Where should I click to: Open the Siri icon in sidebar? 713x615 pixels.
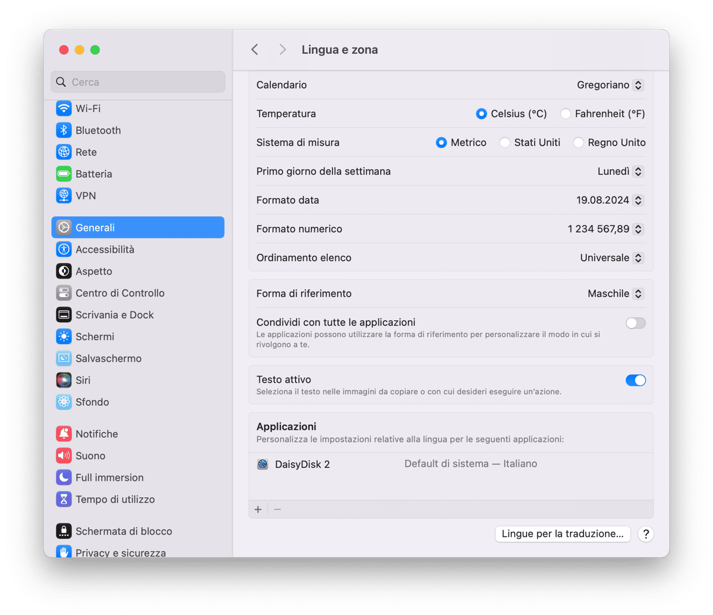click(x=64, y=380)
